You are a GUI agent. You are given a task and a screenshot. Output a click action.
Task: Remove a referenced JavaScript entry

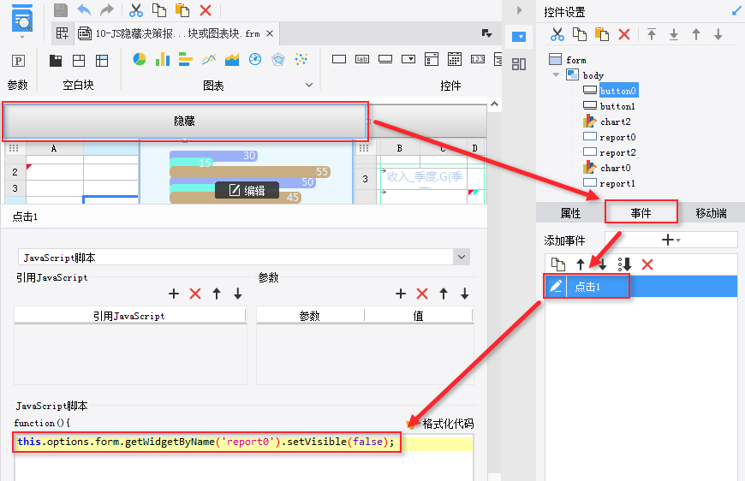[195, 294]
